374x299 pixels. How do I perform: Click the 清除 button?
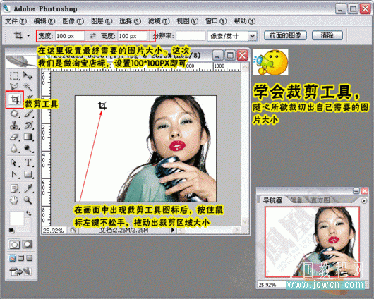[x=327, y=35]
